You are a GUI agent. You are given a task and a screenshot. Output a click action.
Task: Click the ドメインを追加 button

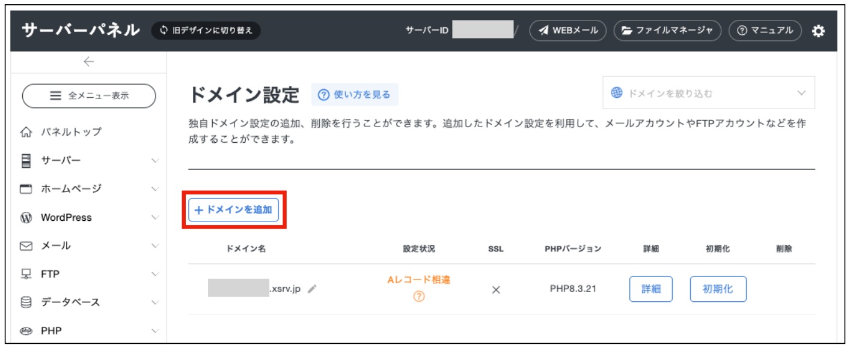[x=234, y=210]
